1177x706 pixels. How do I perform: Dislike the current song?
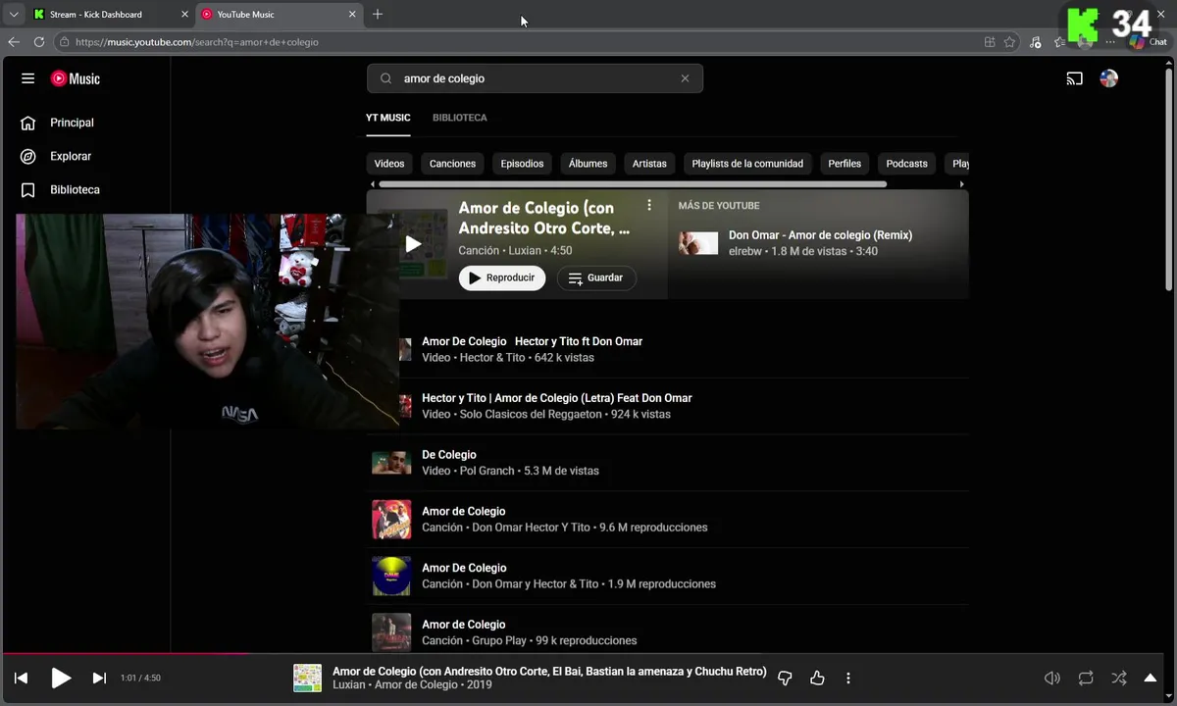pyautogui.click(x=785, y=678)
